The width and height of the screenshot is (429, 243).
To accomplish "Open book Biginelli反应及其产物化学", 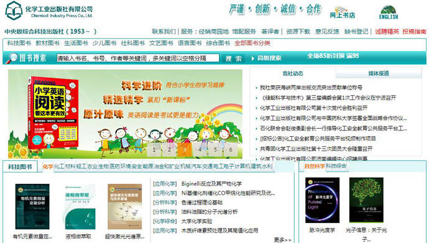I will pos(211,184).
